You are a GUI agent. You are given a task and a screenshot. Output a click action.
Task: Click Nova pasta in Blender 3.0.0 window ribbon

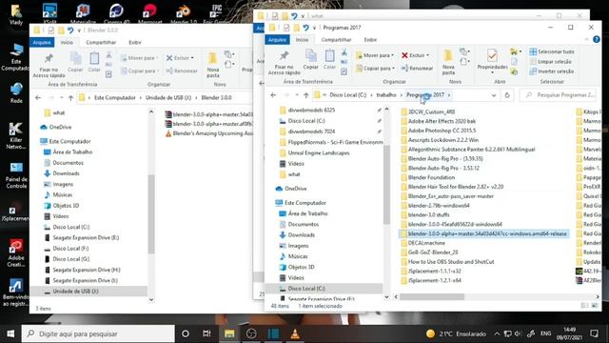pos(213,65)
